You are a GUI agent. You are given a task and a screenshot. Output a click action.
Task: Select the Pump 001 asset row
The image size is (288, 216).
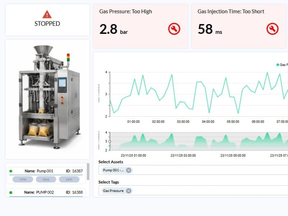pyautogui.click(x=46, y=171)
